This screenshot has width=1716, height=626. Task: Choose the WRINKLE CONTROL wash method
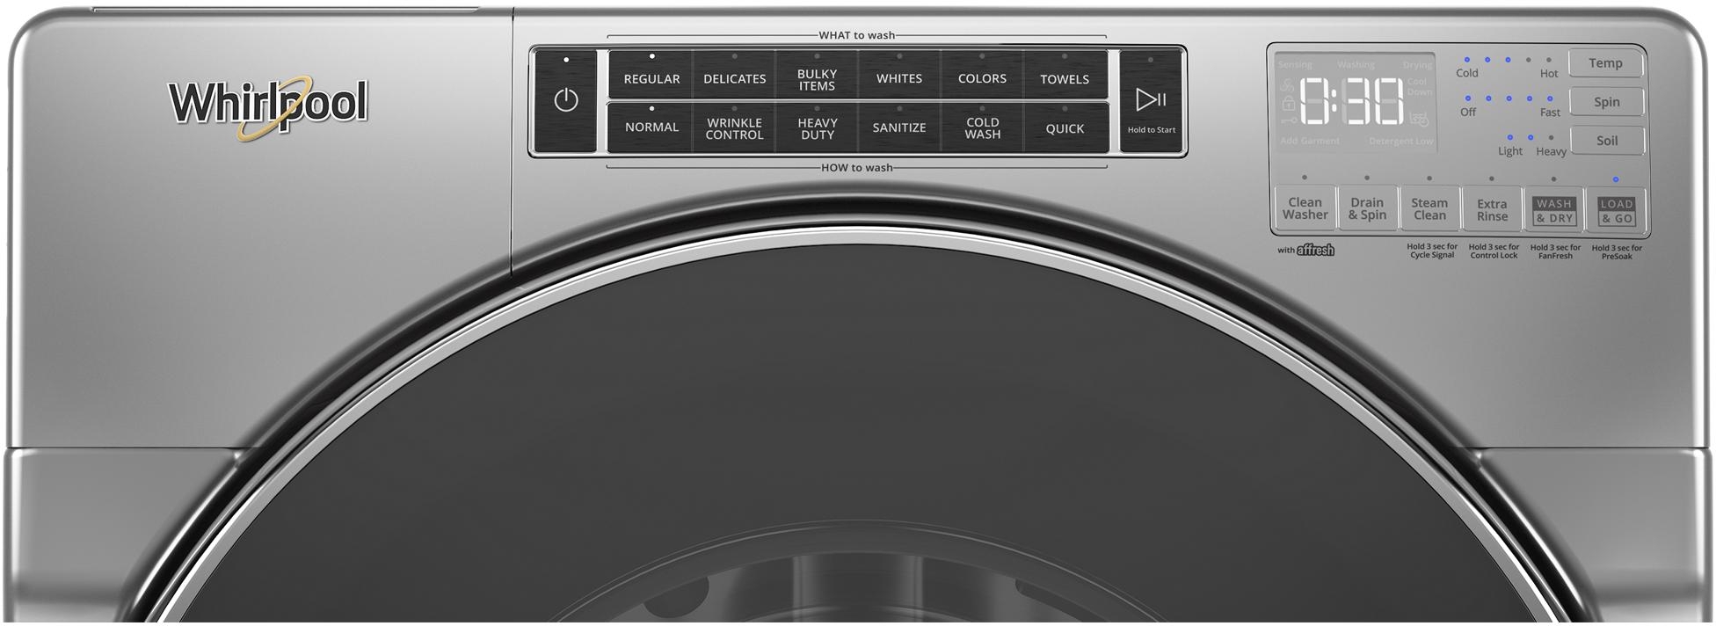click(734, 127)
